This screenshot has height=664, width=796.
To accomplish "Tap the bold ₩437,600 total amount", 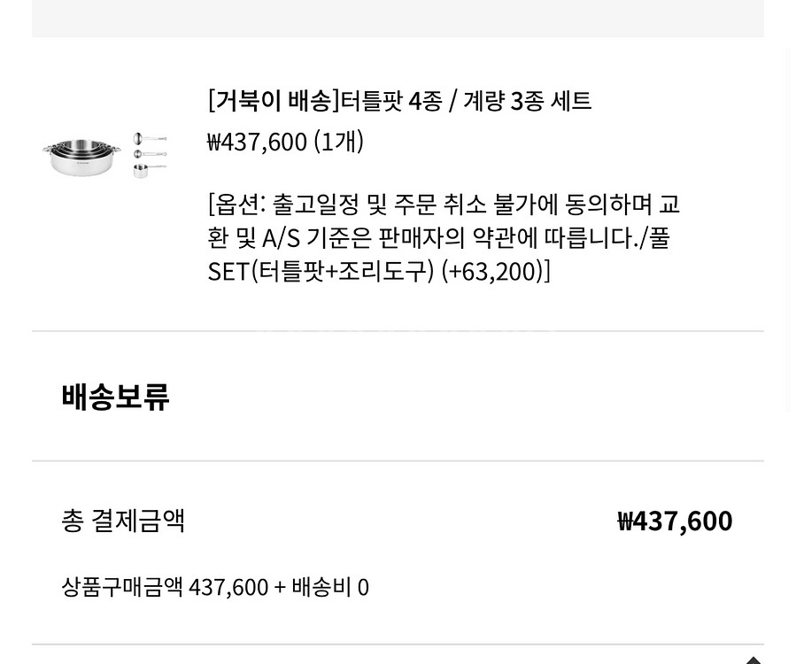I will tap(675, 521).
